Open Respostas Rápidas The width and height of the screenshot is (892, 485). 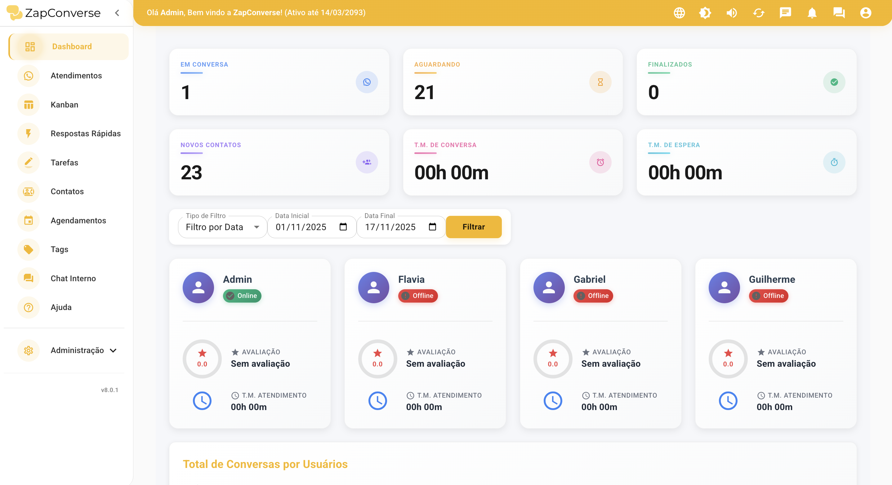tap(86, 133)
